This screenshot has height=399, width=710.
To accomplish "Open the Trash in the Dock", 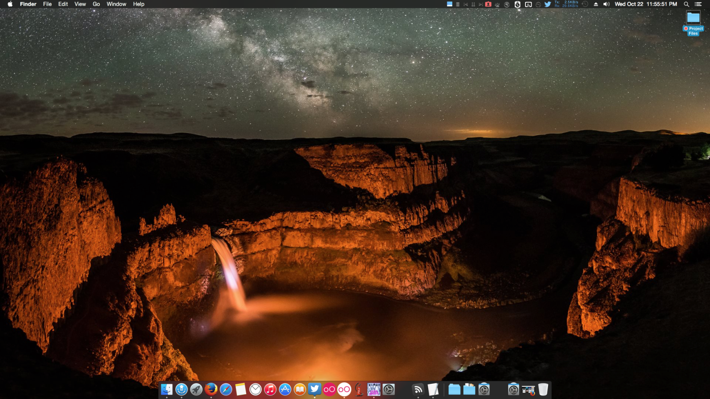I will pos(543,389).
